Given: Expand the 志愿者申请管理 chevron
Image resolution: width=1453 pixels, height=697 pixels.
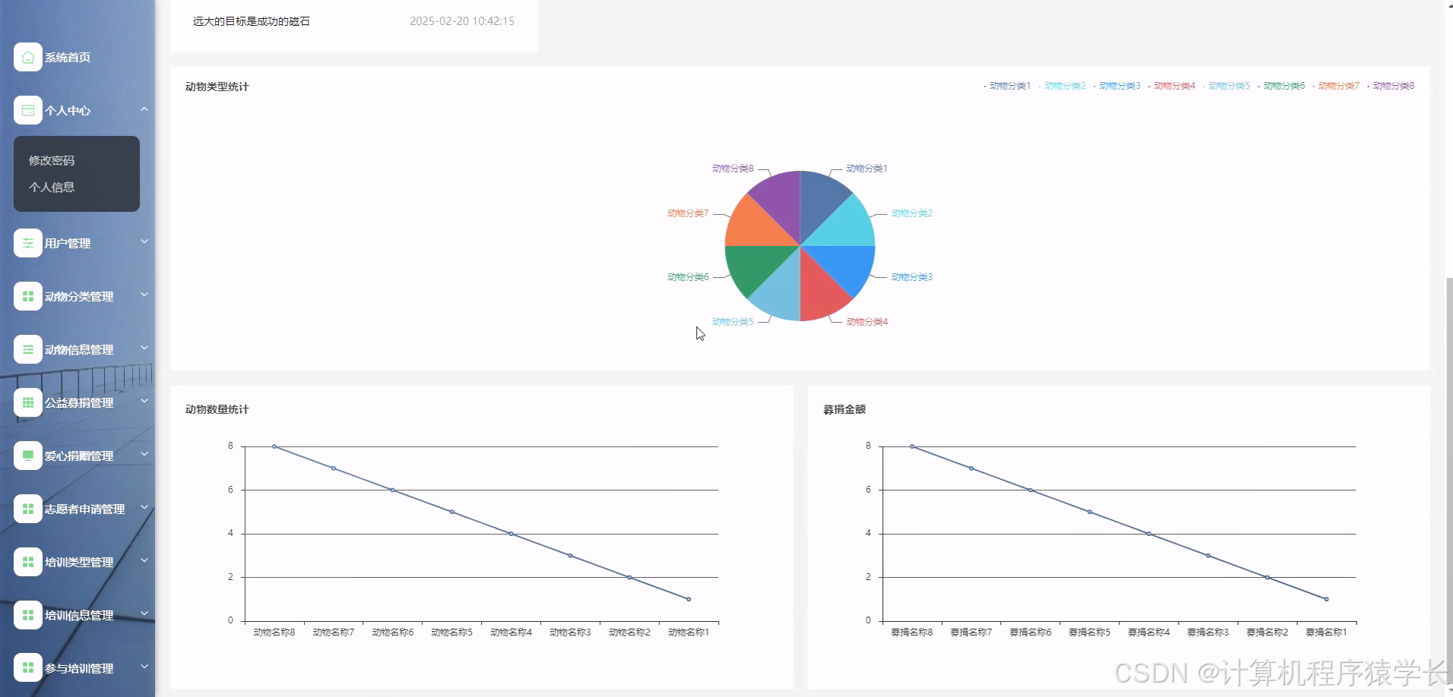Looking at the screenshot, I should 144,507.
